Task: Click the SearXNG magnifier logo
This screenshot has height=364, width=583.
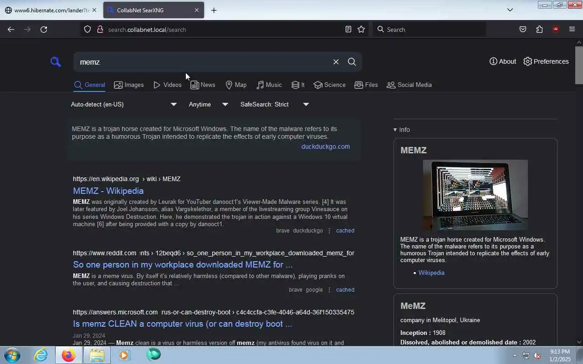Action: click(56, 62)
